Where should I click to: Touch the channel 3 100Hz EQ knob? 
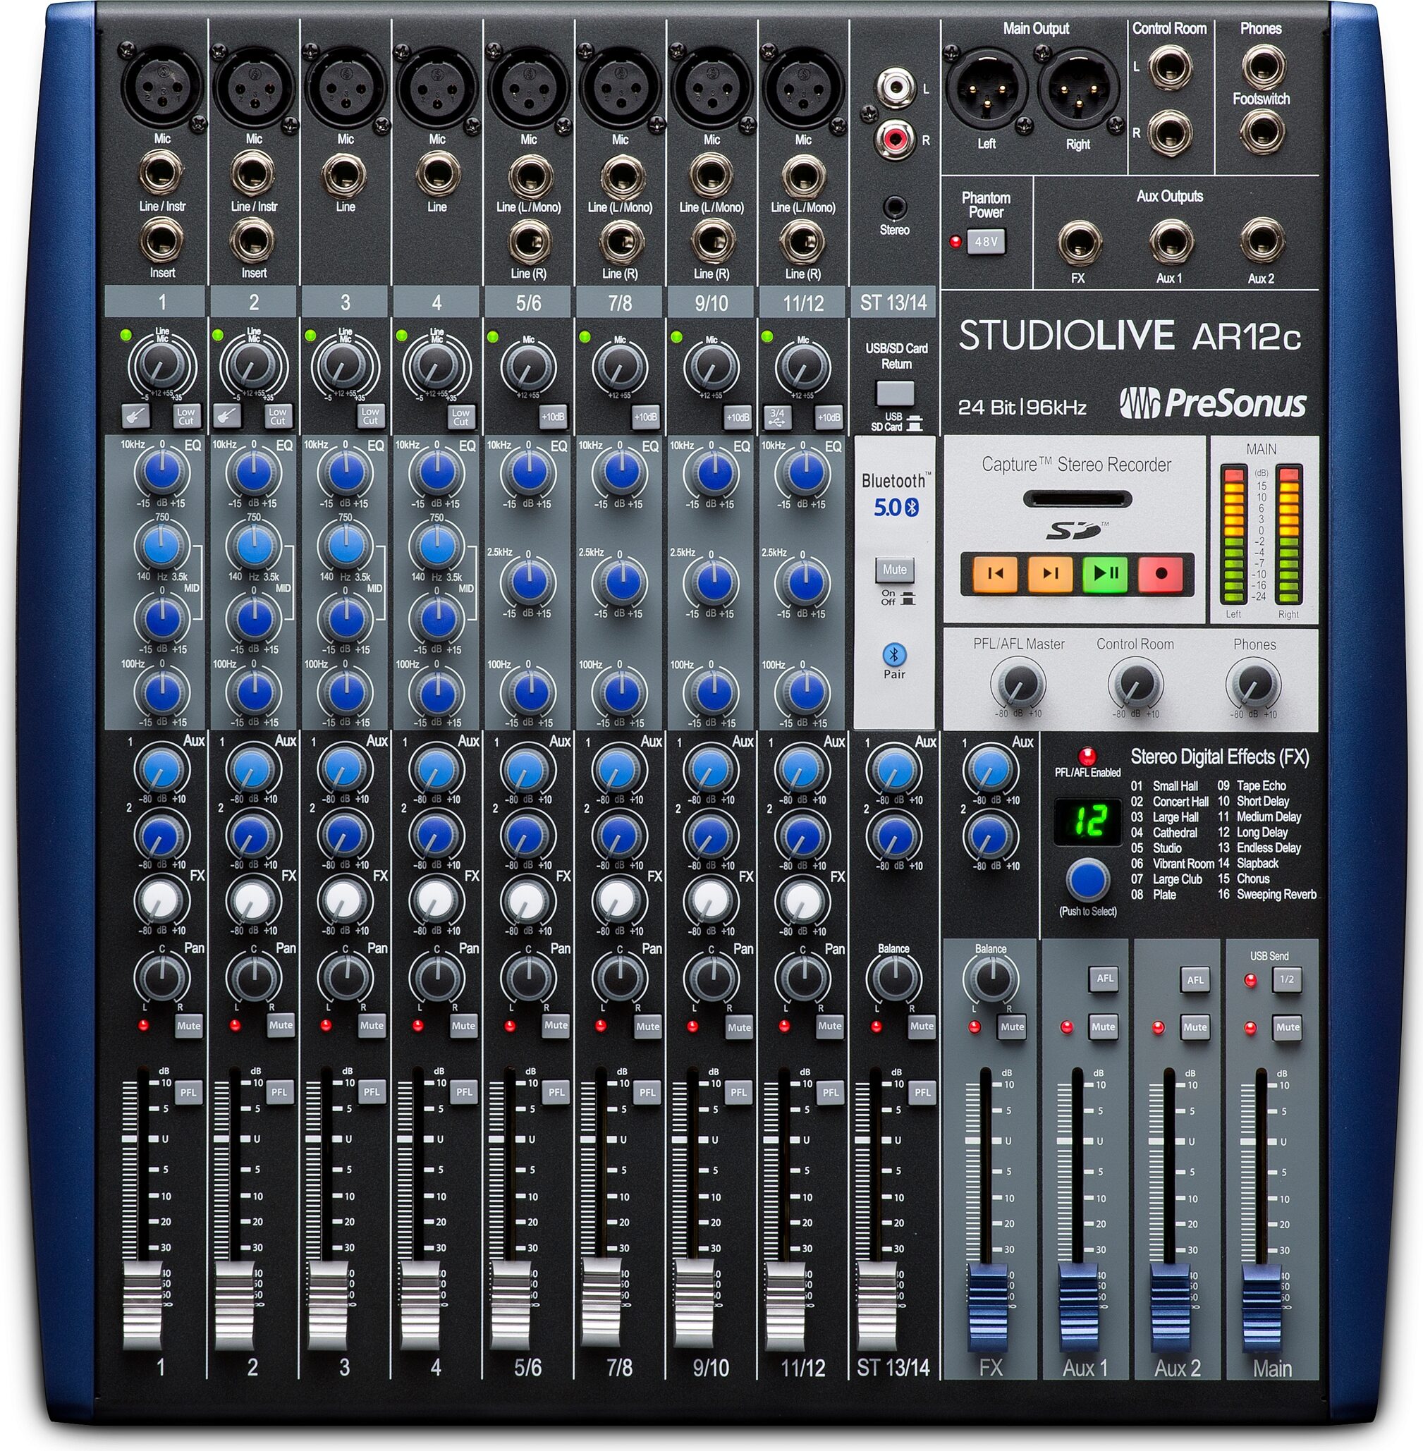pos(346,692)
